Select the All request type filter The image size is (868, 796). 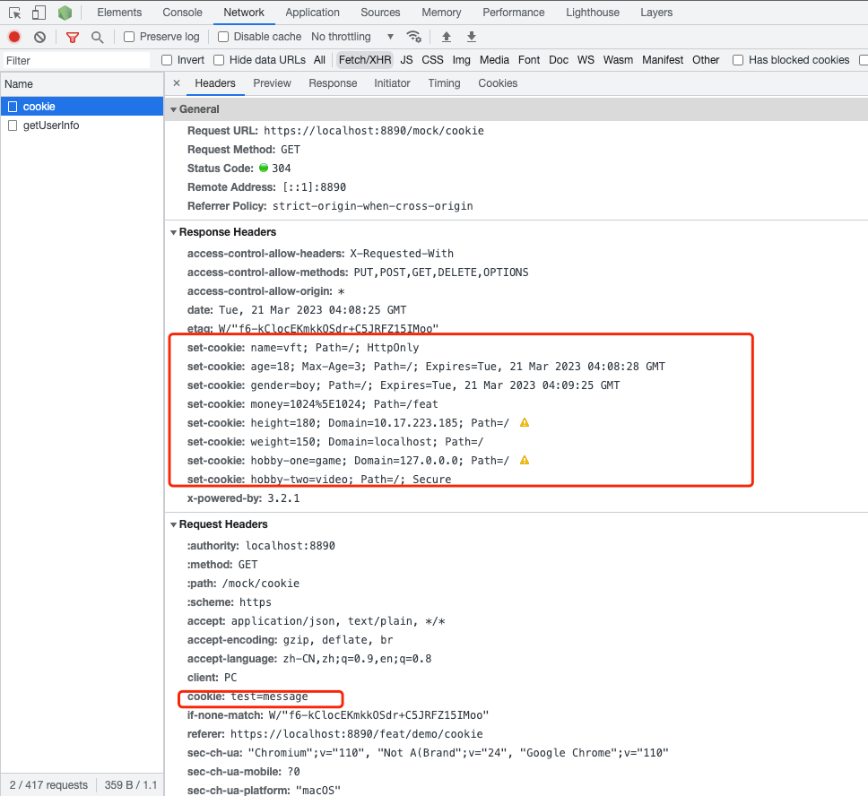pyautogui.click(x=319, y=60)
